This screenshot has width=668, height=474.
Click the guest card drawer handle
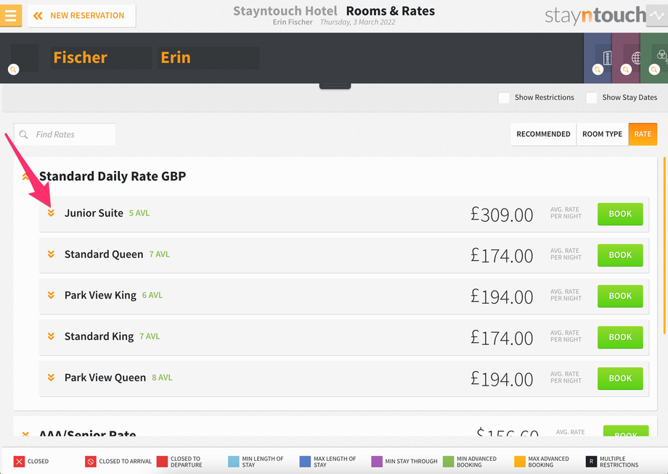click(x=335, y=86)
